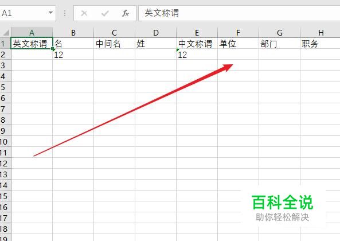Select row 10 header

point(5,141)
